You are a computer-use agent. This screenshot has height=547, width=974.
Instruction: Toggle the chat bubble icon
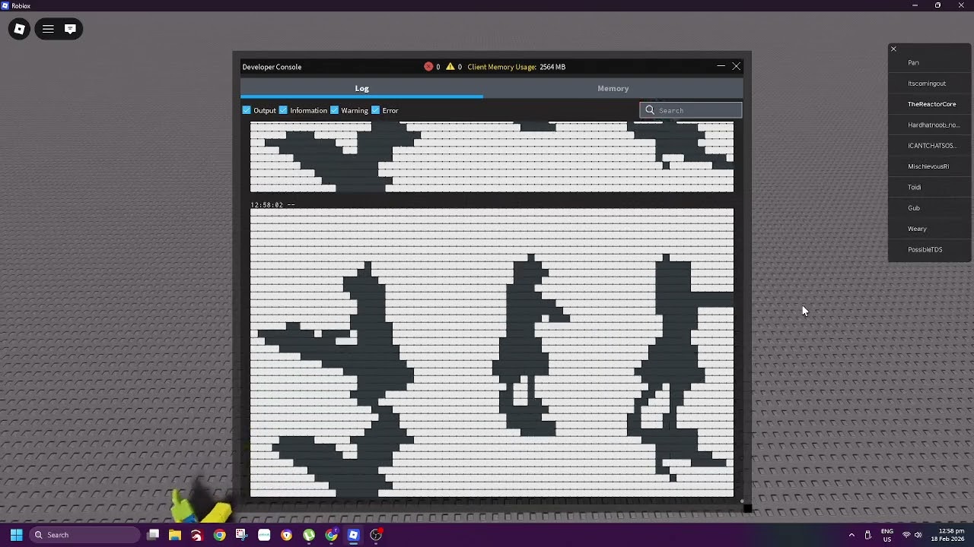coord(70,29)
